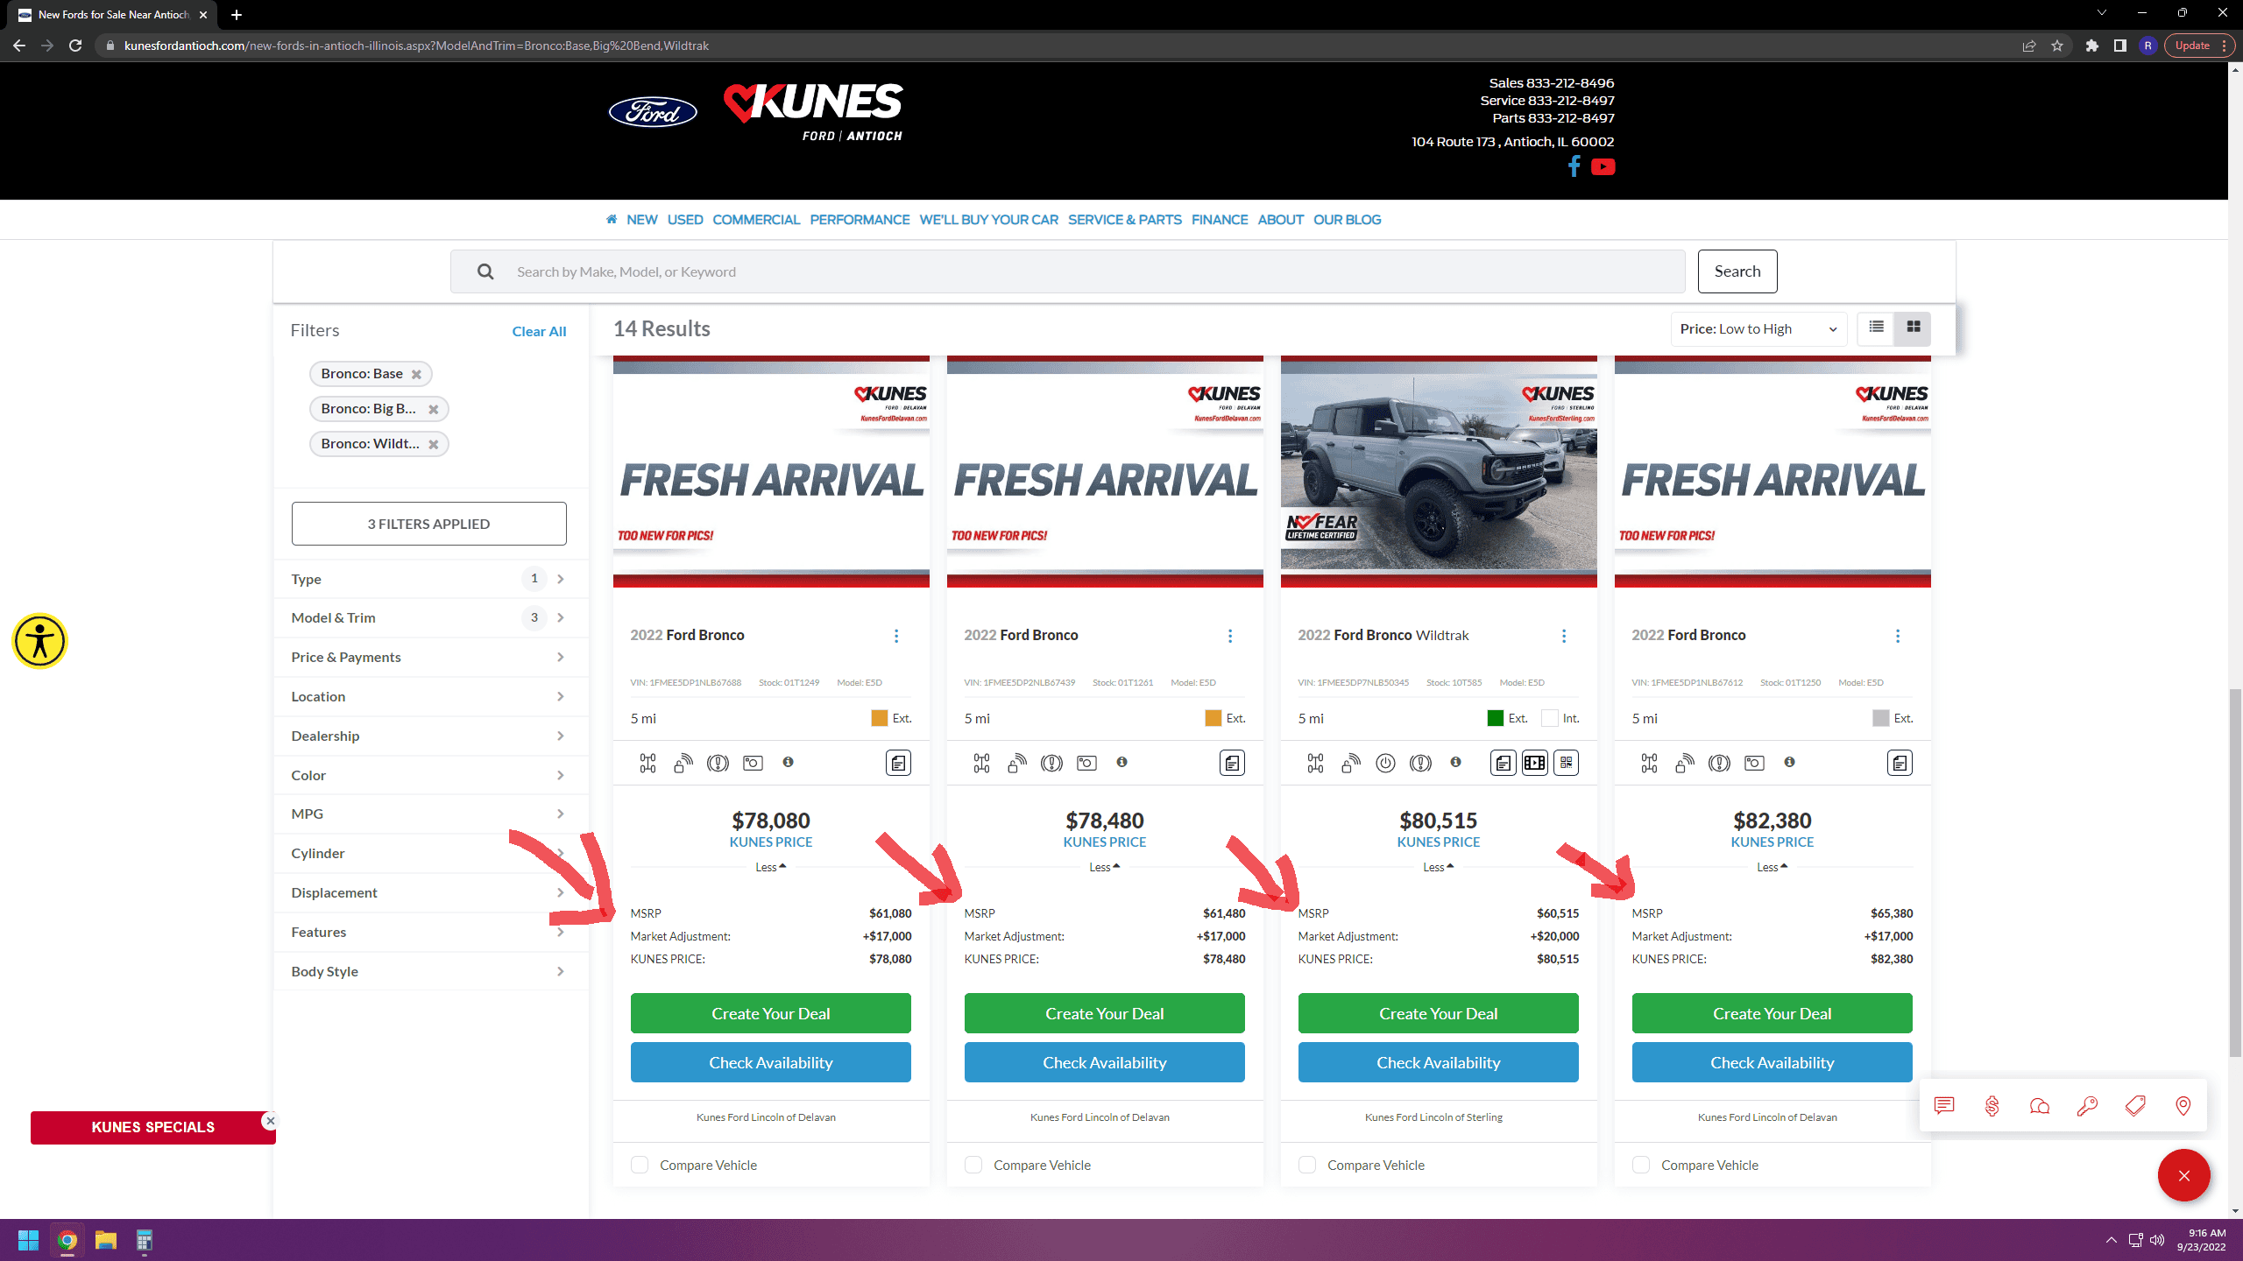This screenshot has width=2243, height=1261.
Task: Open the chat message icon in floating bar
Action: tap(1944, 1105)
